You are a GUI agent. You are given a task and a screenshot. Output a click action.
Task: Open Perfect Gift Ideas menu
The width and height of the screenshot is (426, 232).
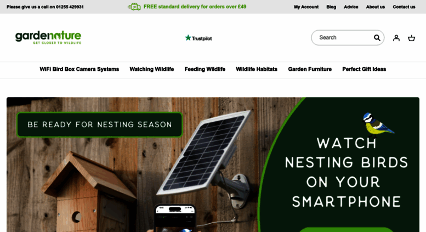click(x=364, y=69)
